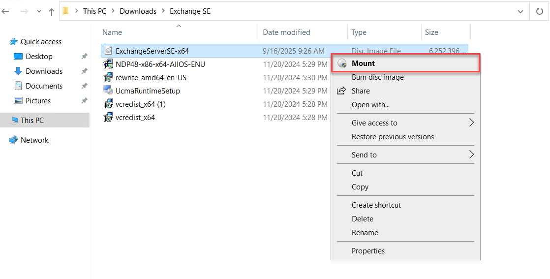The height and width of the screenshot is (279, 550).
Task: Open the recent locations dropdown arrow
Action: coord(39,12)
